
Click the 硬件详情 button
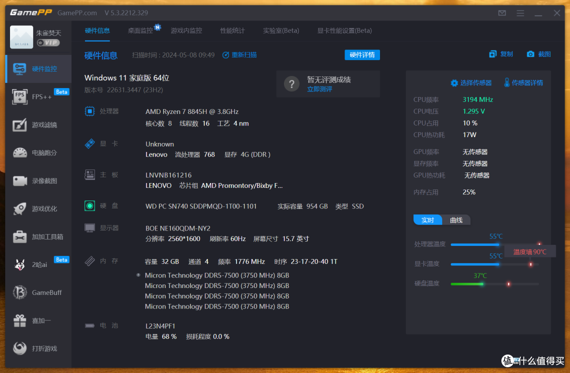[x=362, y=55]
